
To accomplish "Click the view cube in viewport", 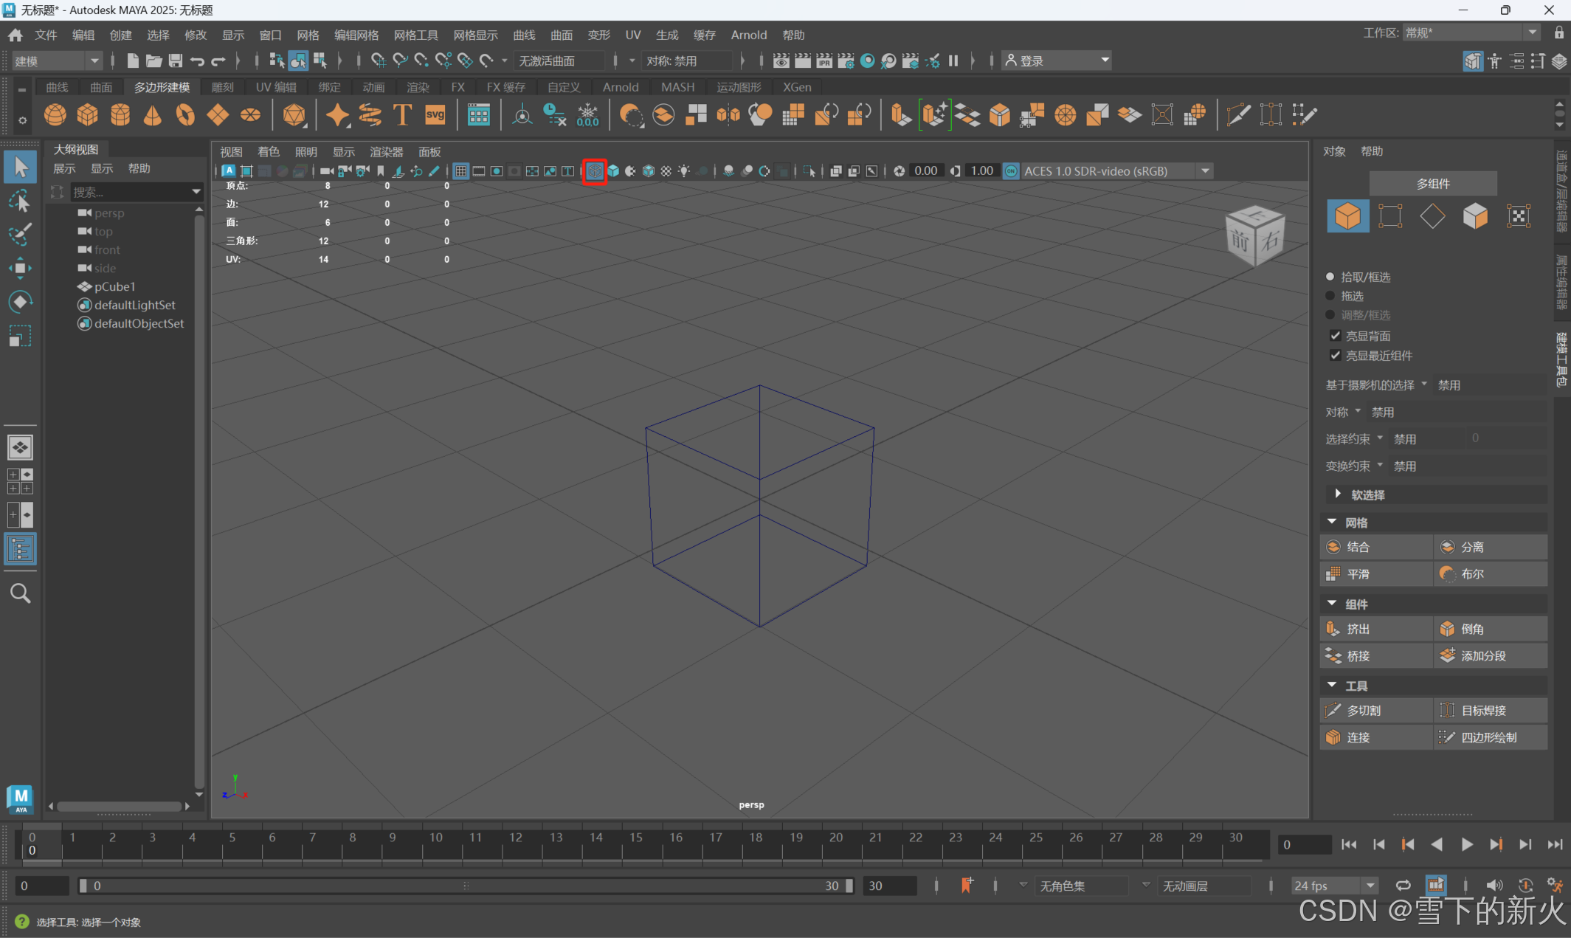I will (1254, 236).
